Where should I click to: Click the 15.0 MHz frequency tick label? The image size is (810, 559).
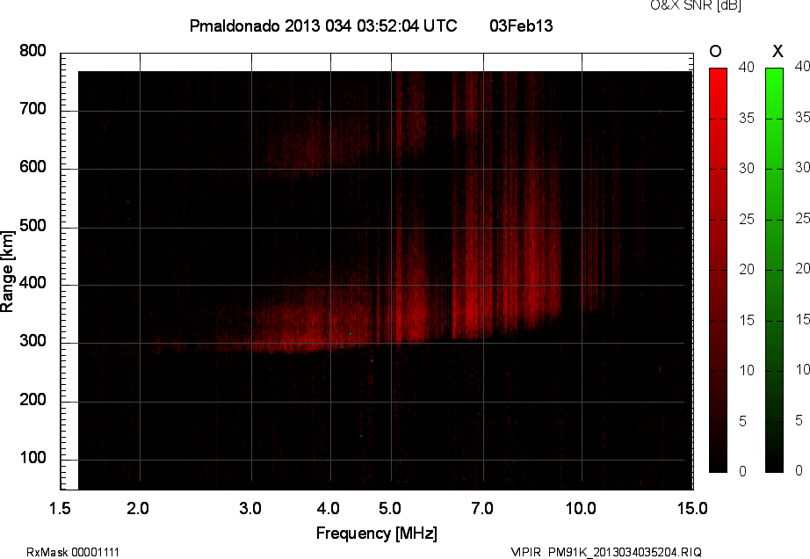[x=692, y=508]
